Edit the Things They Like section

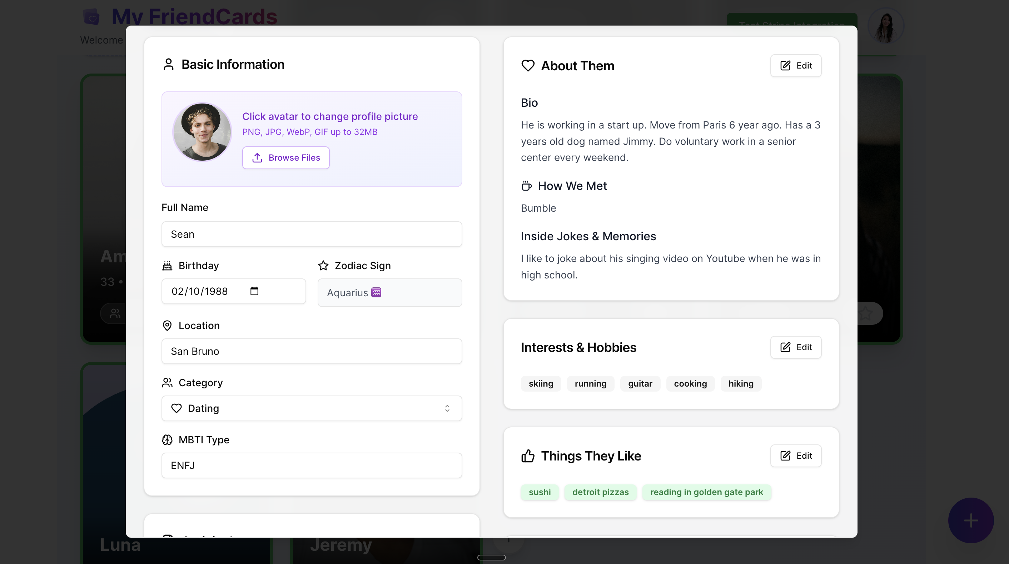796,455
